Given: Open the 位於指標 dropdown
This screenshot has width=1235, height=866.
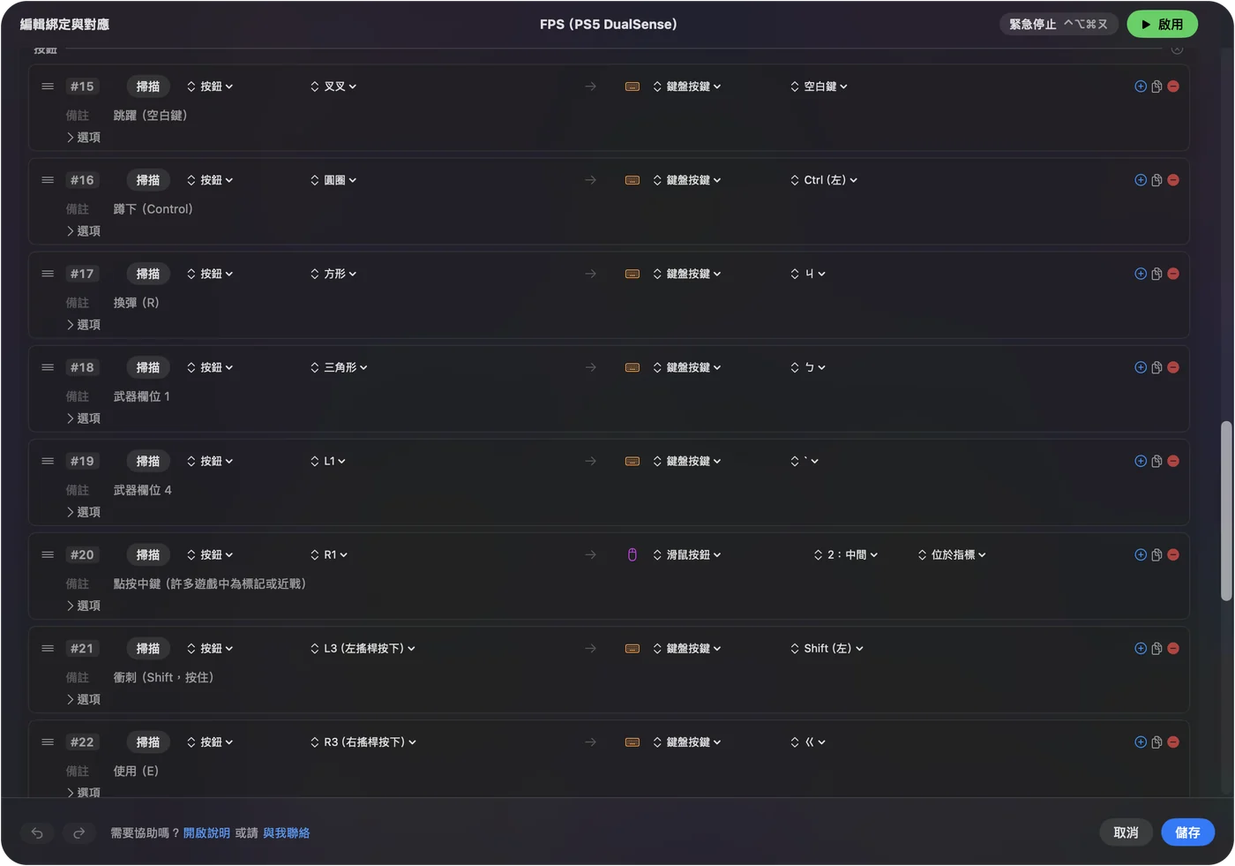Looking at the screenshot, I should [x=952, y=554].
